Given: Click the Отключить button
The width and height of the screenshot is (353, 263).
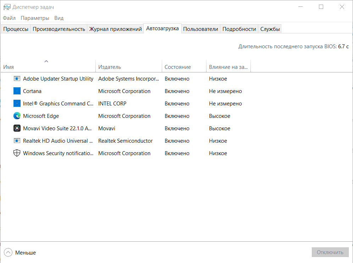Looking at the screenshot, I should tap(330, 252).
